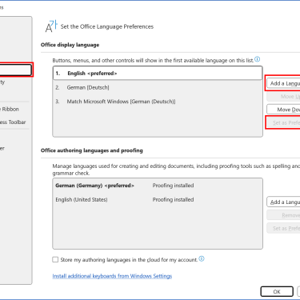Image resolution: width=300 pixels, height=300 pixels.
Task: Click Add a Language for display language
Action: pyautogui.click(x=283, y=83)
